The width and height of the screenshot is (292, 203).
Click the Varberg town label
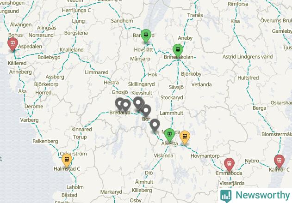click(x=30, y=120)
